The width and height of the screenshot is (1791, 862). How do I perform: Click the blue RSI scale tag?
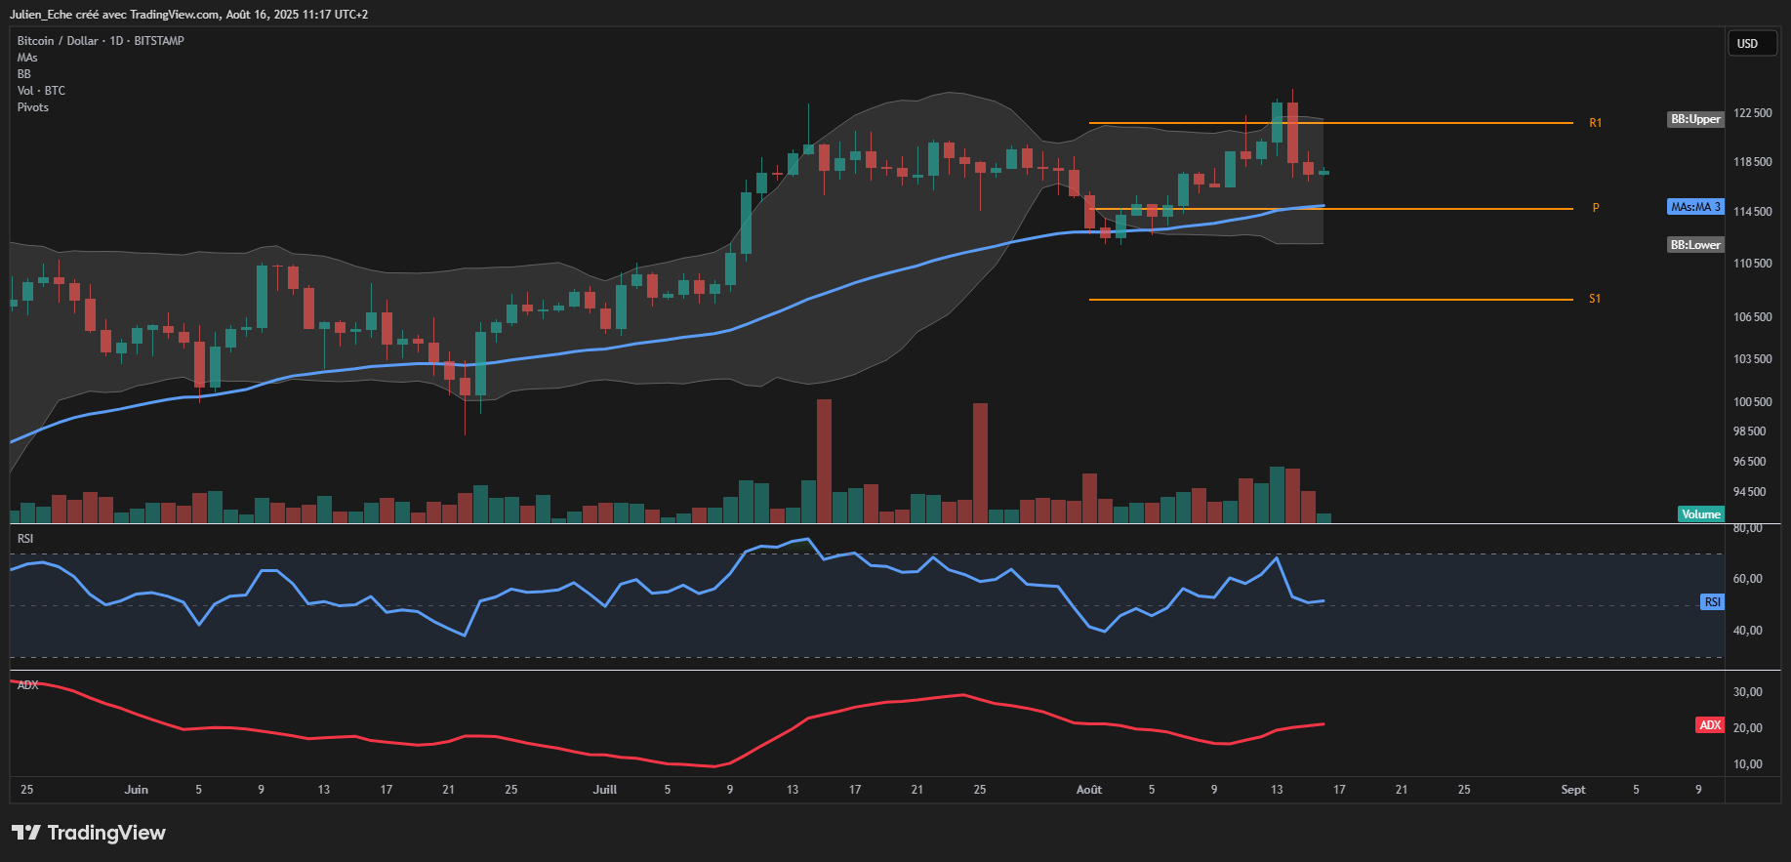click(x=1712, y=602)
